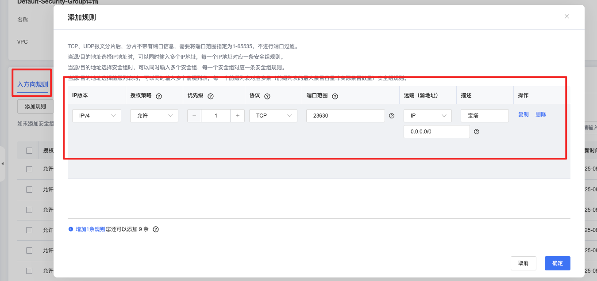Click the blue plus icon to add a rule

coord(71,229)
